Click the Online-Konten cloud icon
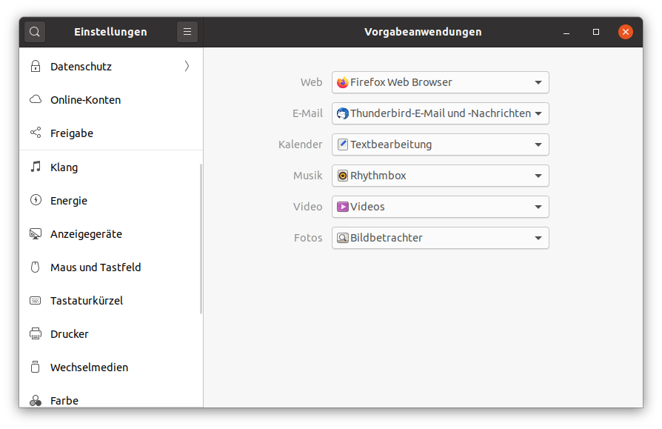Viewport: 662px width, 429px height. coord(35,100)
